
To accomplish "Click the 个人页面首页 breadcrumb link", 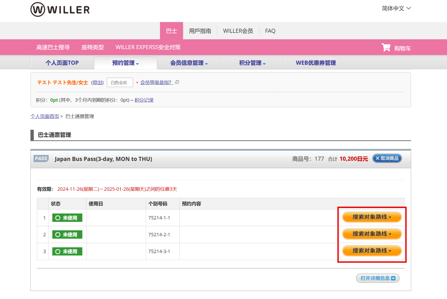I will click(x=45, y=116).
